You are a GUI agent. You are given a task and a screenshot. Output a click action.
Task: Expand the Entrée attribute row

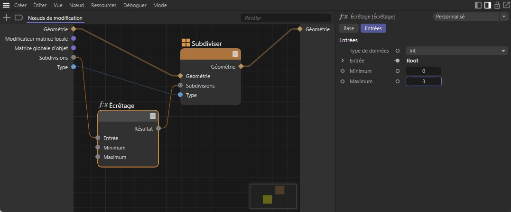pyautogui.click(x=343, y=61)
